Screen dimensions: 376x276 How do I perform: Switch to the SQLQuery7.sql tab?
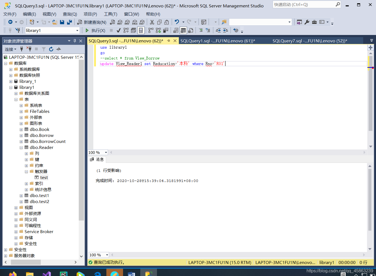[x=310, y=41]
